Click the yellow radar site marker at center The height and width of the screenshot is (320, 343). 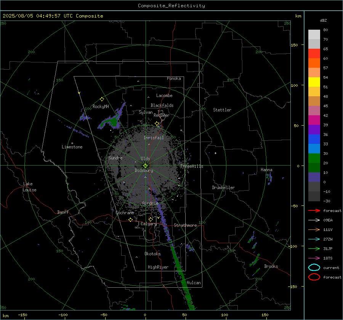(146, 166)
